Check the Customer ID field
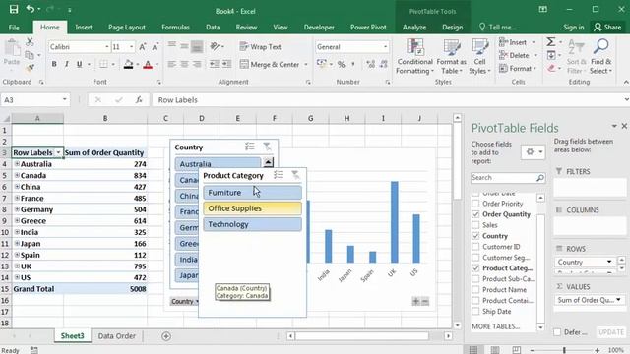This screenshot has height=354, width=630. (475, 247)
